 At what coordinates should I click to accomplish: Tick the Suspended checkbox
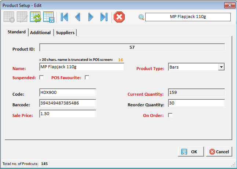[41, 77]
